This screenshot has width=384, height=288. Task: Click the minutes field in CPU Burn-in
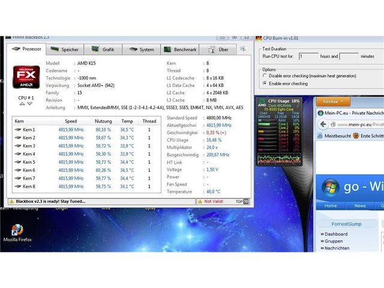pos(349,56)
